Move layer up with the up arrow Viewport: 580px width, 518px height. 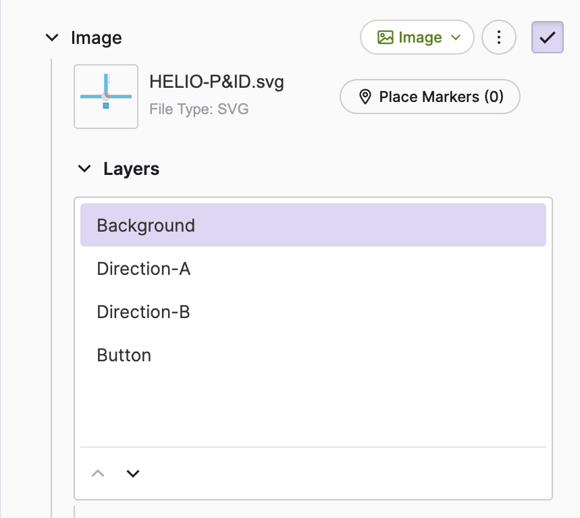[98, 473]
